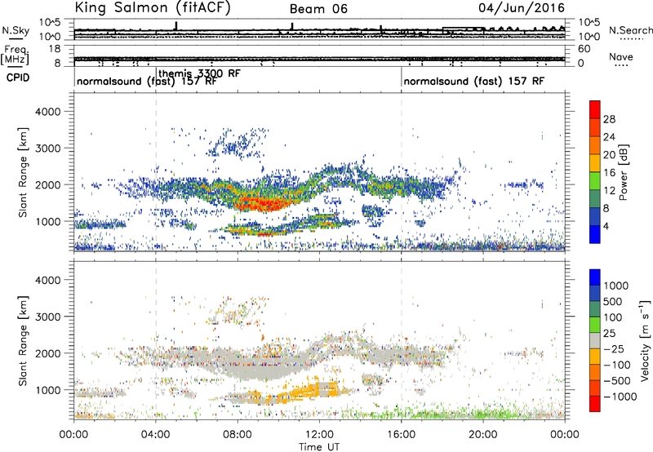This screenshot has width=653, height=452.
Task: Click the yellow 16-20 dB Power swatch
Action: 595,162
